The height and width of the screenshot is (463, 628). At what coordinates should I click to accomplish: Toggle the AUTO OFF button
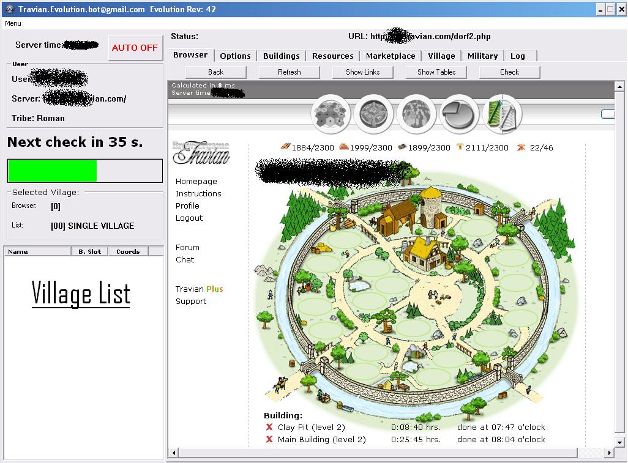tap(135, 48)
